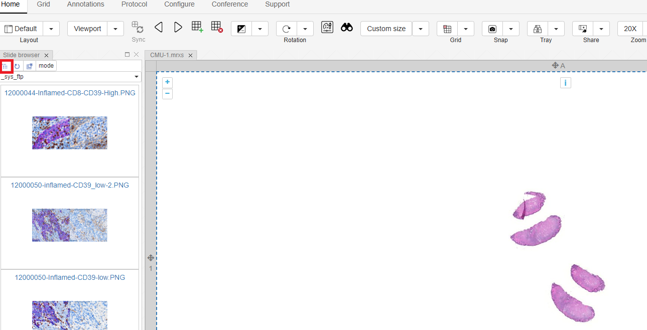Switch to the Annotations tab

click(86, 5)
